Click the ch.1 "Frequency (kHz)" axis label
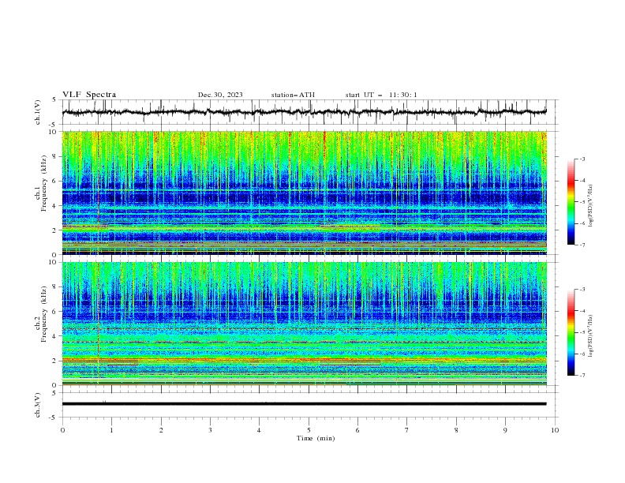 pyautogui.click(x=43, y=183)
